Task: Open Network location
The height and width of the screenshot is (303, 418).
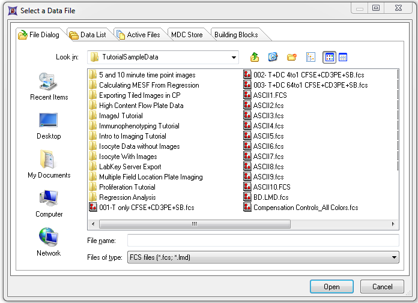Action: pyautogui.click(x=49, y=242)
